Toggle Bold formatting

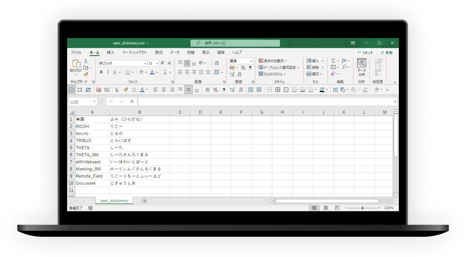pos(101,72)
